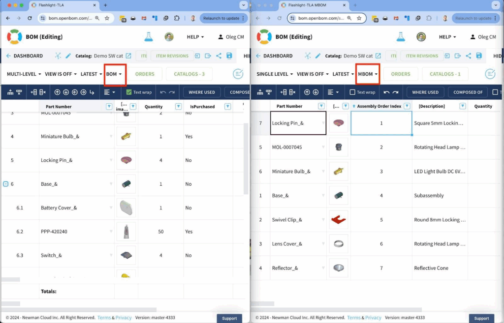Click the CATALOGS - 1 button

(x=445, y=74)
